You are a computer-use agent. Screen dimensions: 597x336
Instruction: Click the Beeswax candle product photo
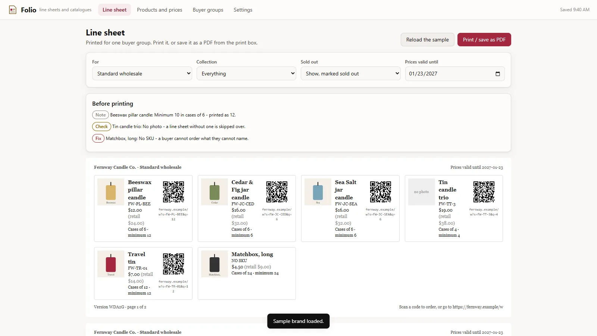click(x=111, y=192)
